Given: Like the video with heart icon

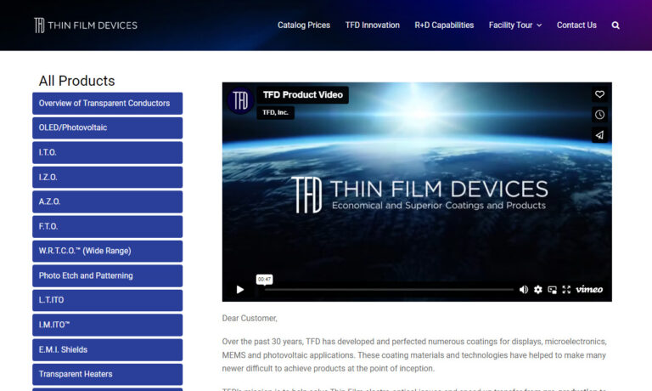Looking at the screenshot, I should [x=599, y=94].
